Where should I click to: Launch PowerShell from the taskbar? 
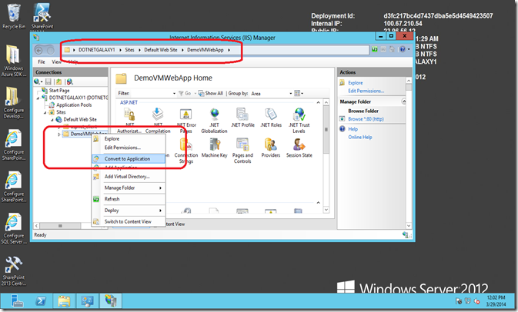[41, 300]
